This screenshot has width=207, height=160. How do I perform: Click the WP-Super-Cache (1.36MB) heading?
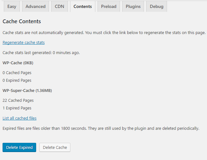[27, 90]
